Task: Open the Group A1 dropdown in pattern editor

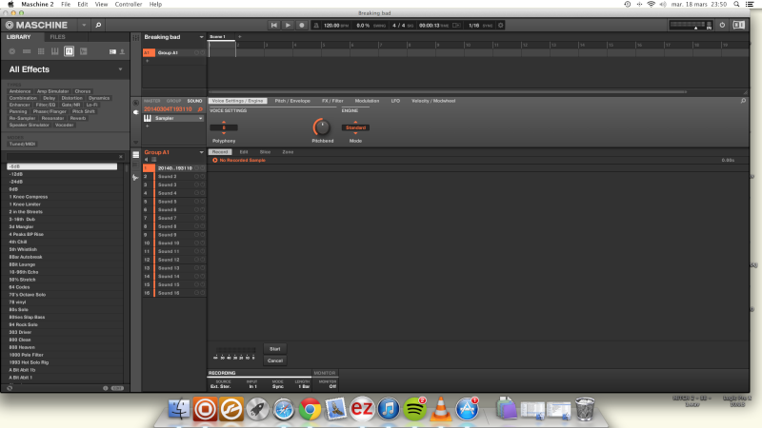Action: pos(201,152)
